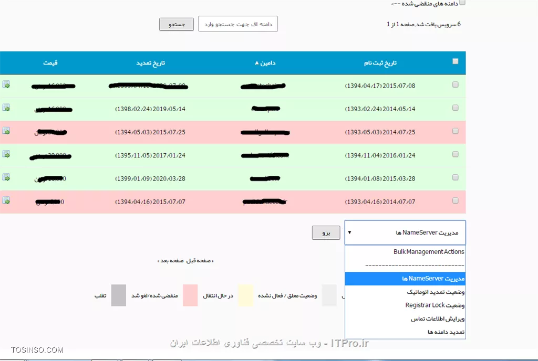Viewport: 538px width, 361px height.
Task: Check the row registered 2015/07/08
Action: click(x=456, y=84)
